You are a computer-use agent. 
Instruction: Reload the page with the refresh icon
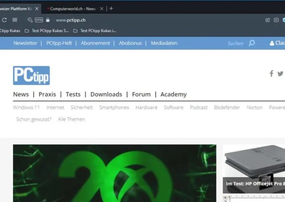click(x=4, y=20)
